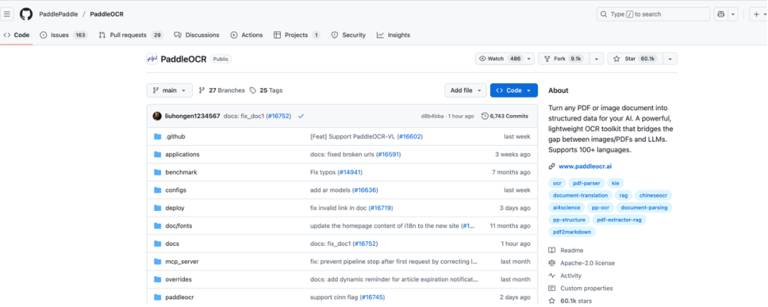Open the Watch options dropdown arrow
The width and height of the screenshot is (768, 307).
[x=528, y=59]
